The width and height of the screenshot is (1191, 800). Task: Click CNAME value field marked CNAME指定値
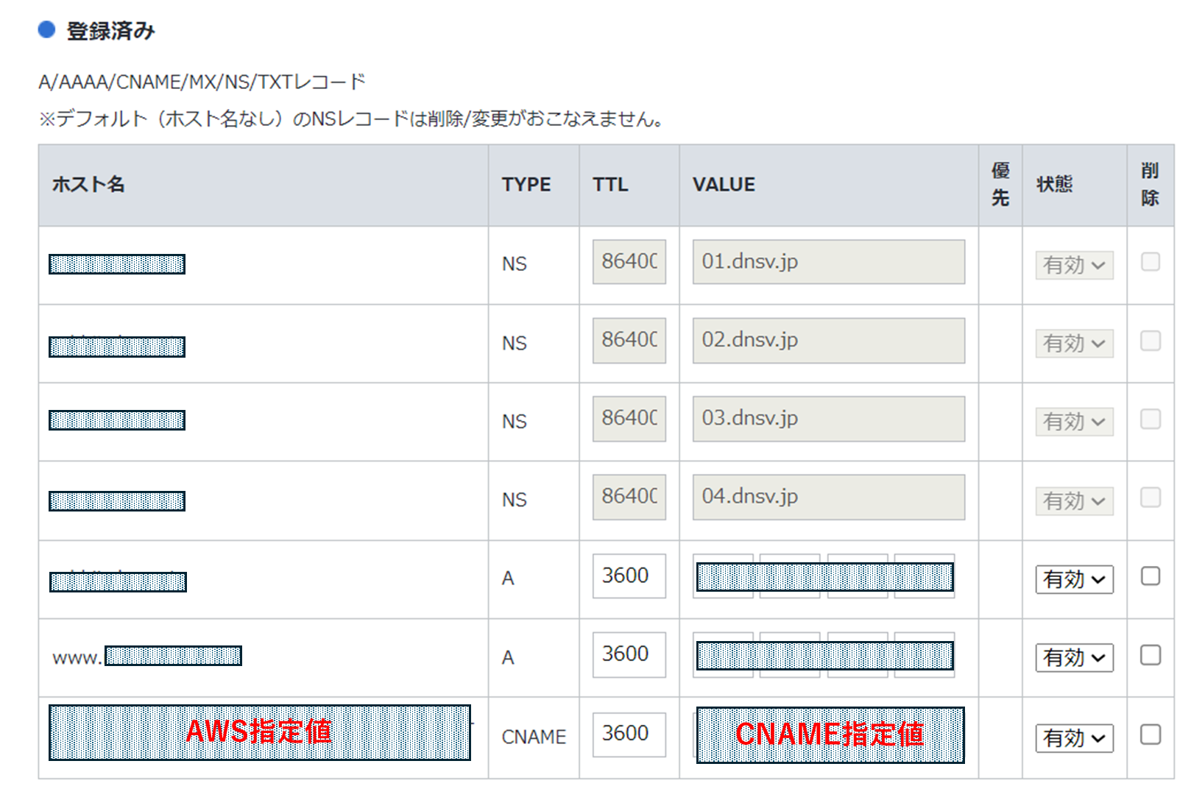830,734
